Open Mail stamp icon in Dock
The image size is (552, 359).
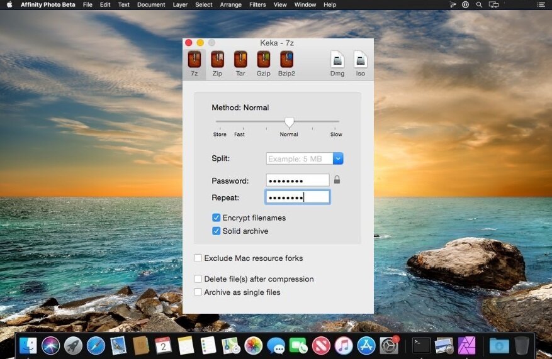coord(118,345)
